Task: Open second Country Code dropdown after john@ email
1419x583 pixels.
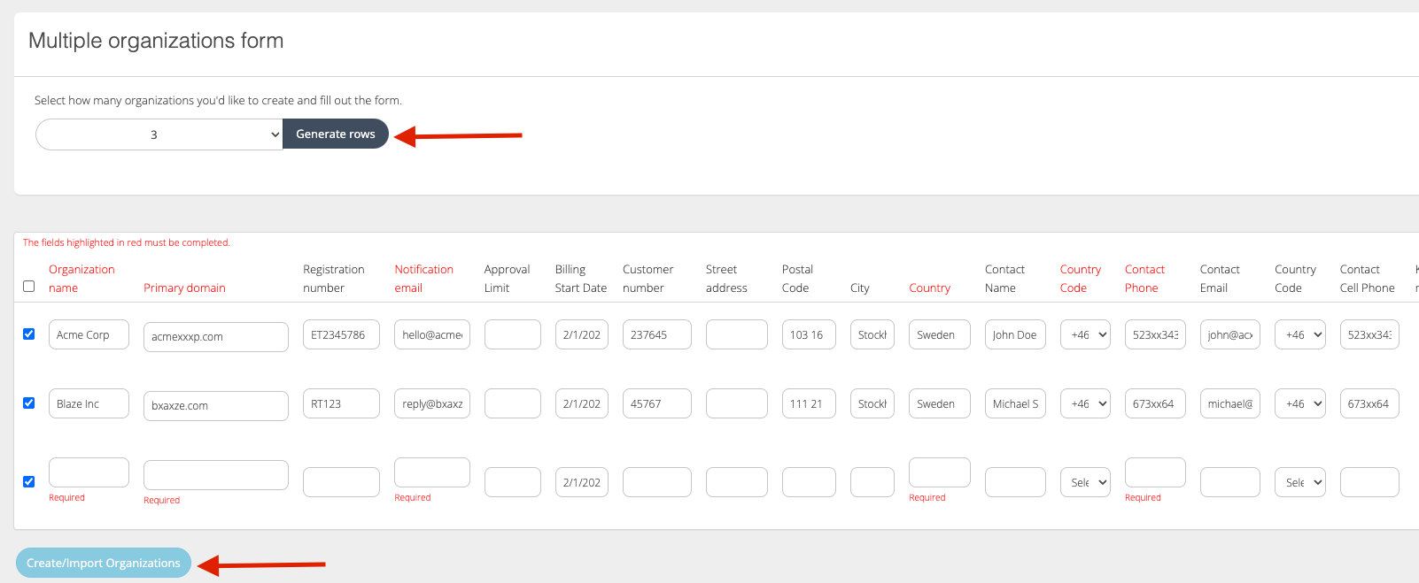Action: (1299, 334)
